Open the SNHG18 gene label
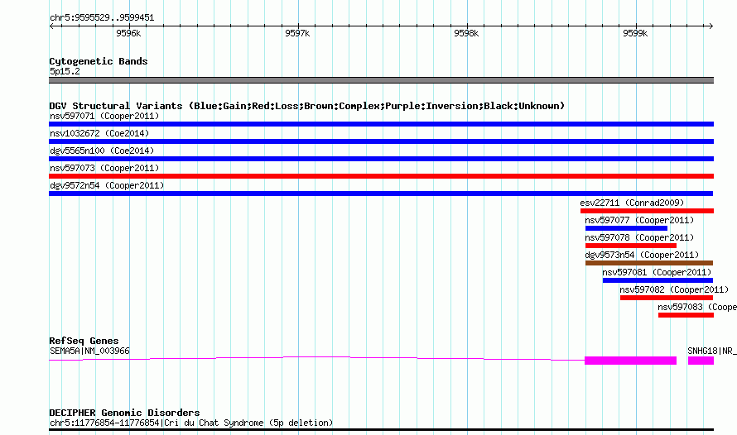737x435 pixels. point(711,351)
